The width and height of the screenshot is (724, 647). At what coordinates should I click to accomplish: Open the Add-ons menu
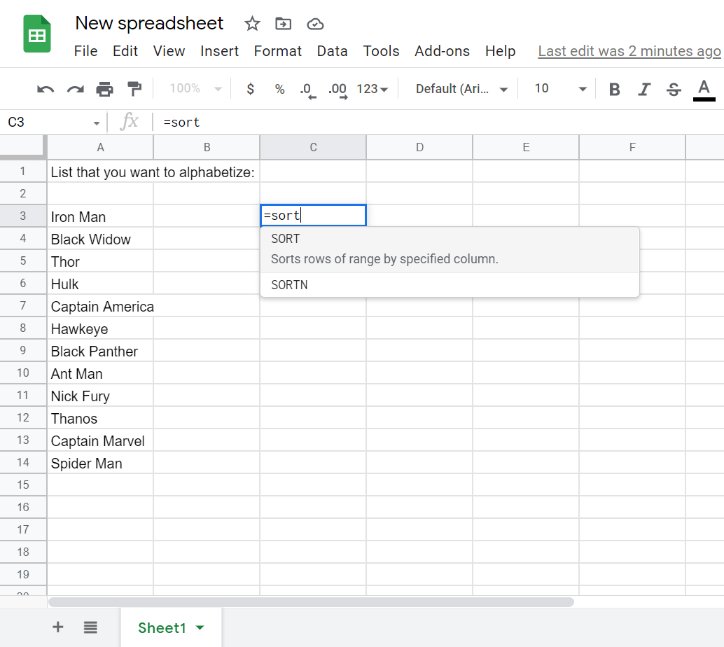[x=442, y=51]
